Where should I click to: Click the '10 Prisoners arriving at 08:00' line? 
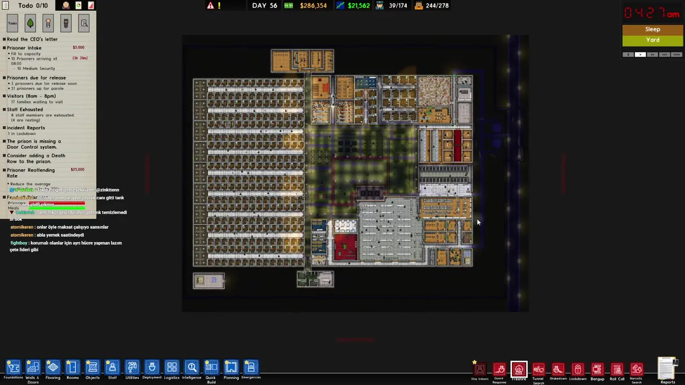[34, 61]
